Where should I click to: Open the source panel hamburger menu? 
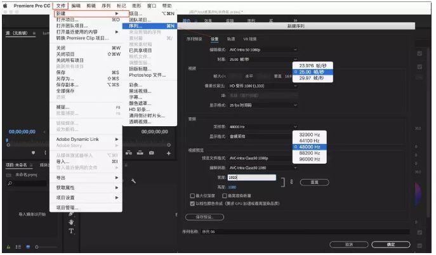34,34
